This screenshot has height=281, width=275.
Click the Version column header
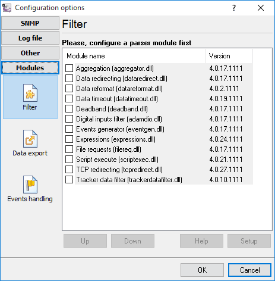point(229,56)
